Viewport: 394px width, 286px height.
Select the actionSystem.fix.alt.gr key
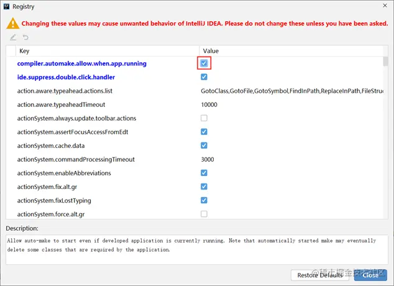[47, 187]
